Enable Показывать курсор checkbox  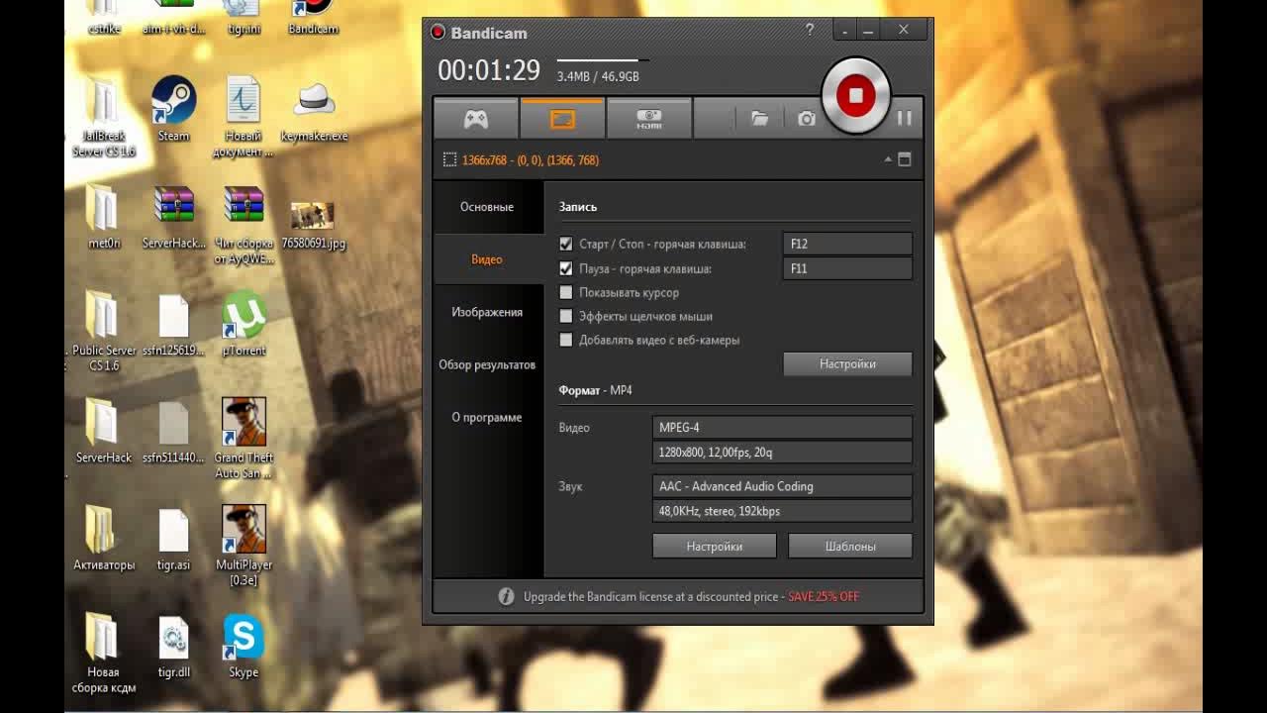pyautogui.click(x=566, y=292)
